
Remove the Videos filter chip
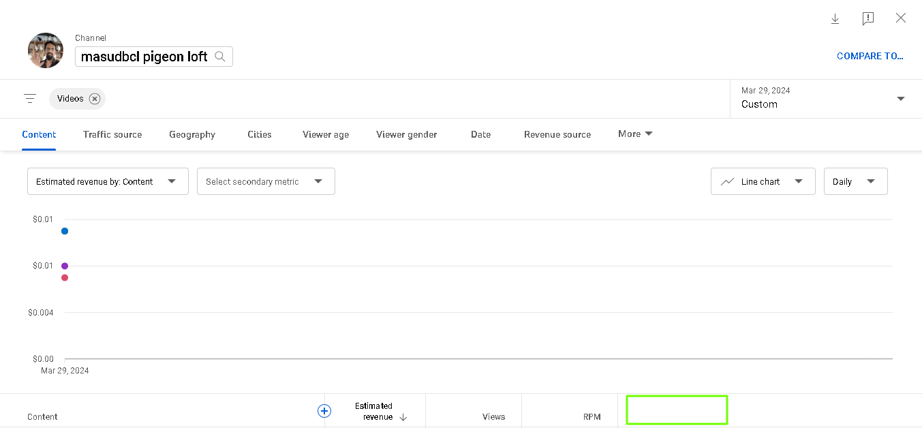(x=95, y=99)
